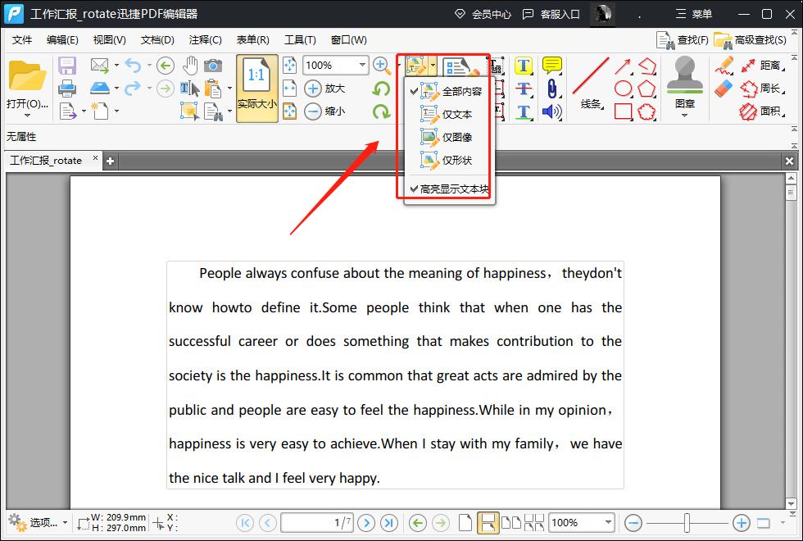The height and width of the screenshot is (541, 803).
Task: Choose 仅图像 in edit menu
Action: tap(456, 138)
